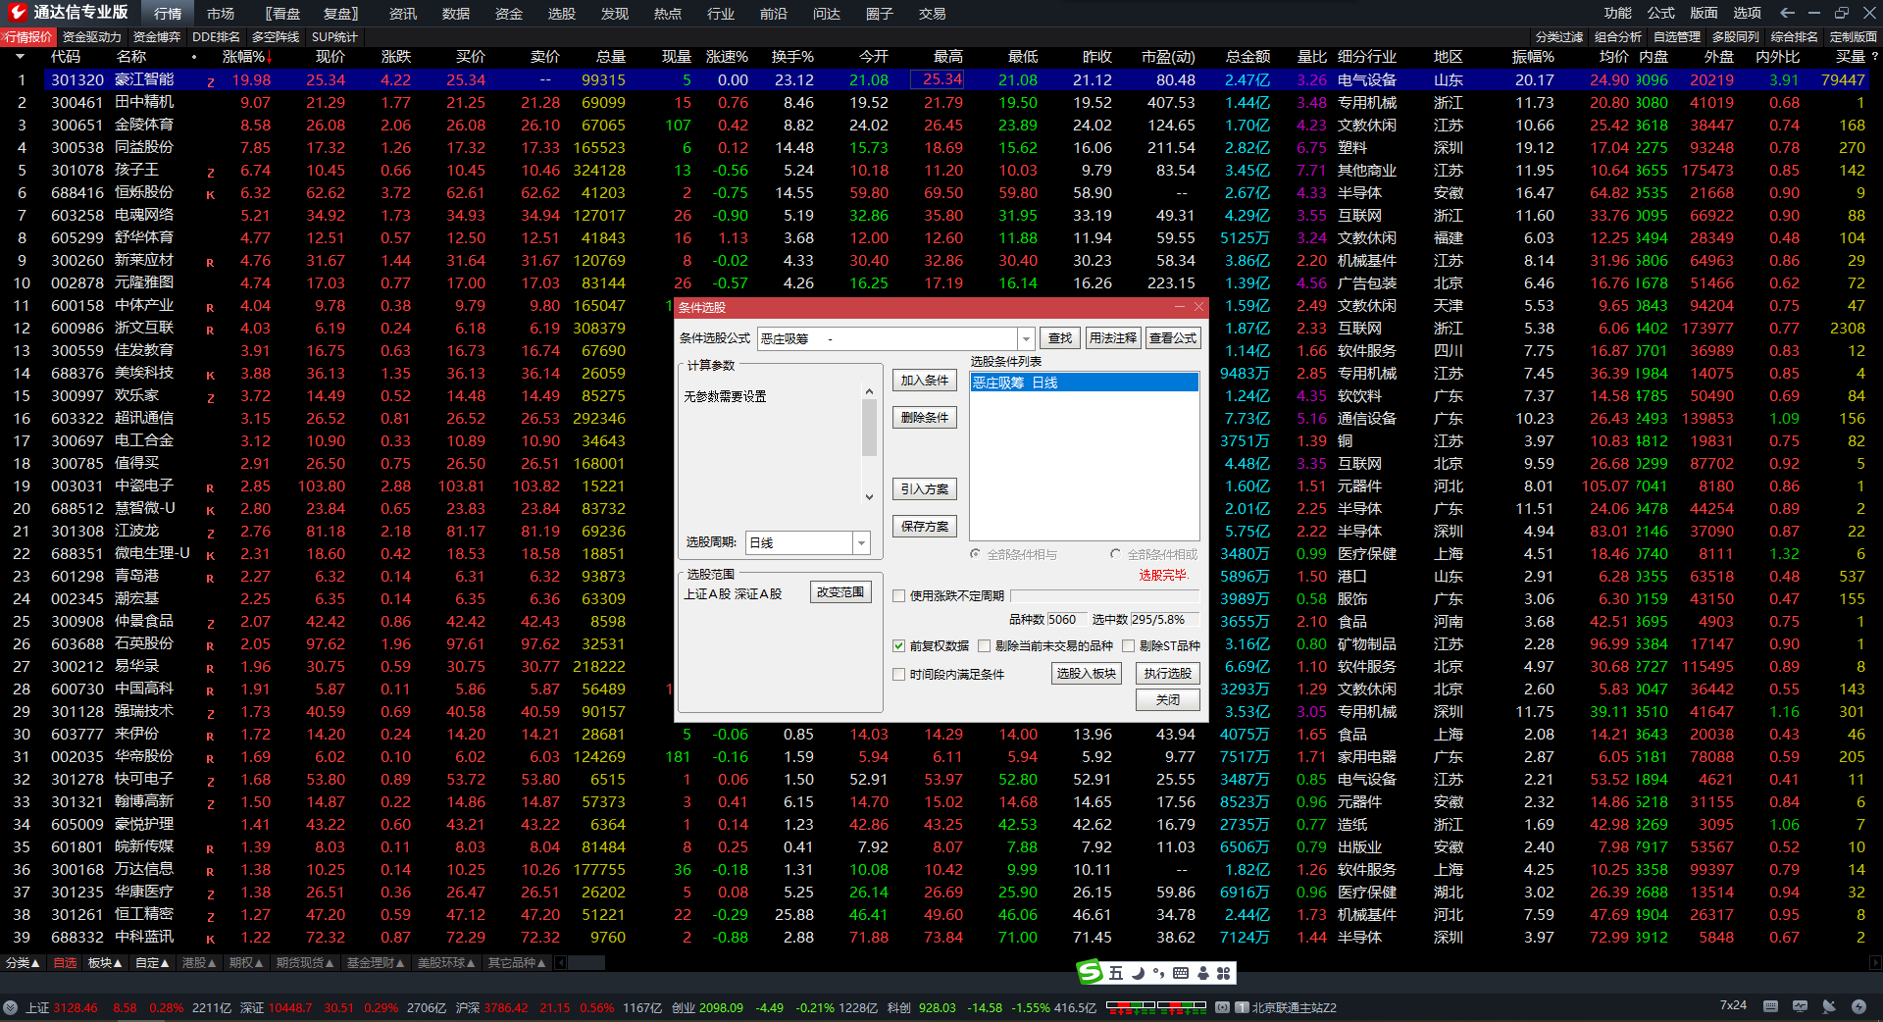Image resolution: width=1883 pixels, height=1022 pixels.
Task: Open the 公式 menu in the title bar
Action: (1661, 13)
